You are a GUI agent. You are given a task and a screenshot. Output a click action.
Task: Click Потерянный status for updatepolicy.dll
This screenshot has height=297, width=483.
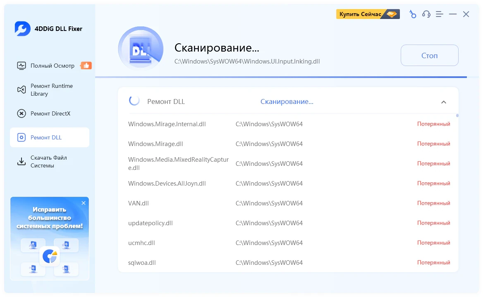434,223
